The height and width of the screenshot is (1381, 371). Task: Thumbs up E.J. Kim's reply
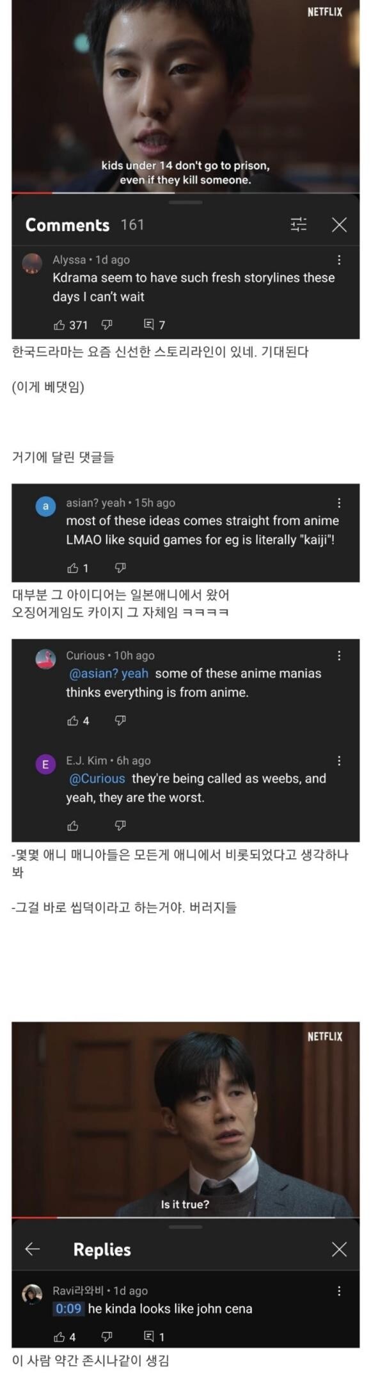(x=73, y=826)
